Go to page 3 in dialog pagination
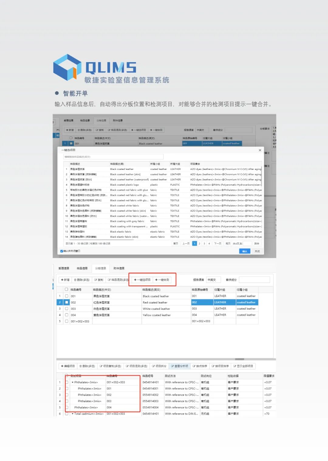This screenshot has height=461, width=328. click(x=204, y=244)
